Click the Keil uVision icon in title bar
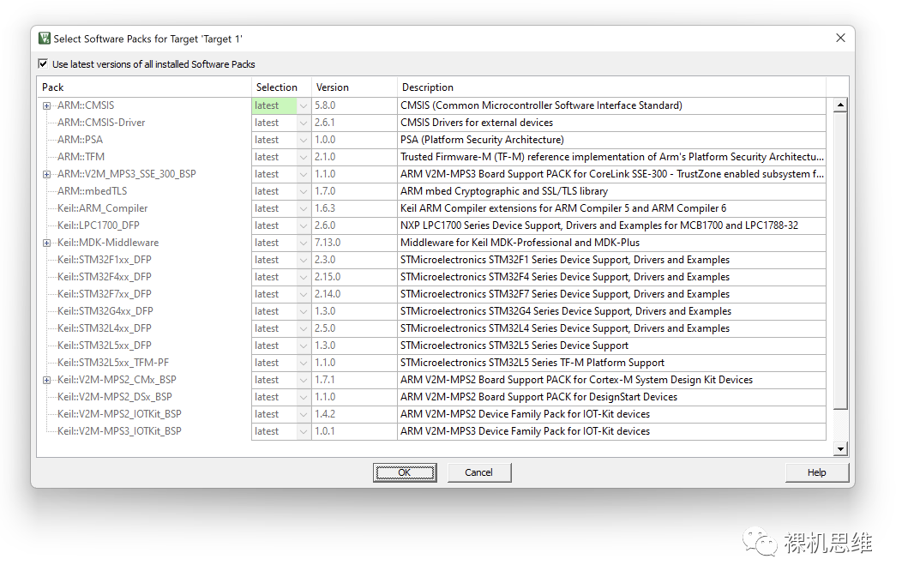Image resolution: width=902 pixels, height=583 pixels. pyautogui.click(x=45, y=39)
